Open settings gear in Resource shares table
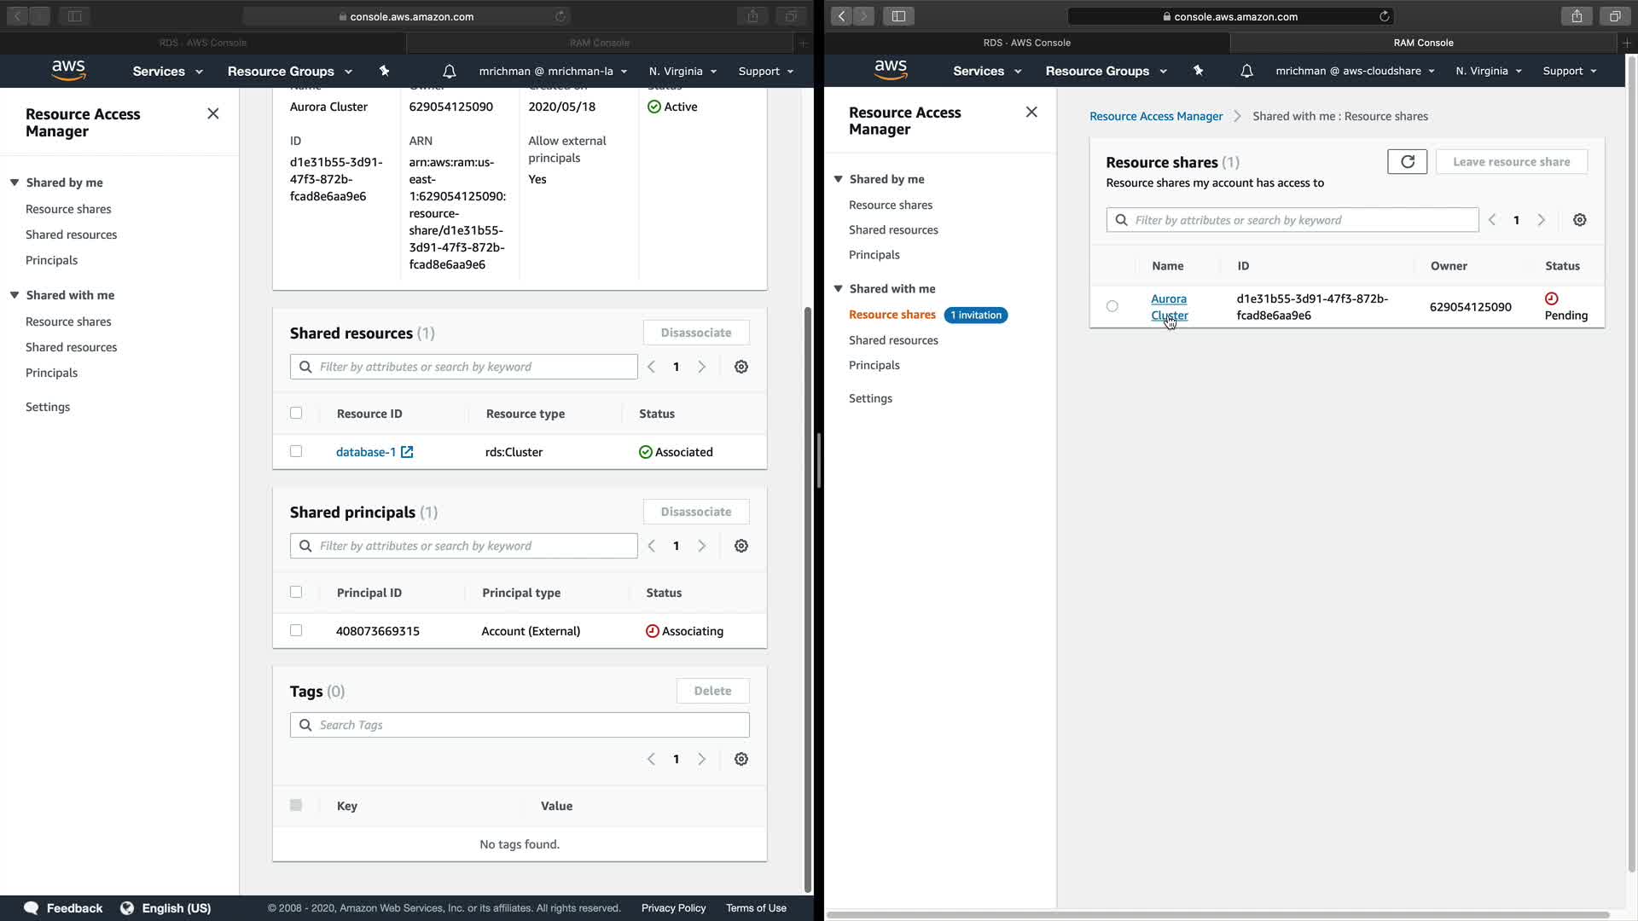This screenshot has height=921, width=1638. pyautogui.click(x=1579, y=220)
